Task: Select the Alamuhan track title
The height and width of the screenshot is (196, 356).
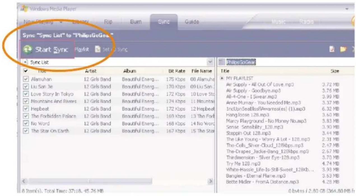Action: point(41,79)
